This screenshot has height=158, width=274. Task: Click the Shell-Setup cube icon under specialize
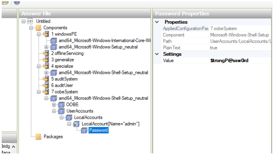(x=54, y=73)
